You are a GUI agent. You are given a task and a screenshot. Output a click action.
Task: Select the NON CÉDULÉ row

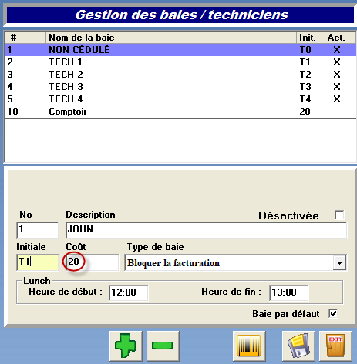[180, 50]
